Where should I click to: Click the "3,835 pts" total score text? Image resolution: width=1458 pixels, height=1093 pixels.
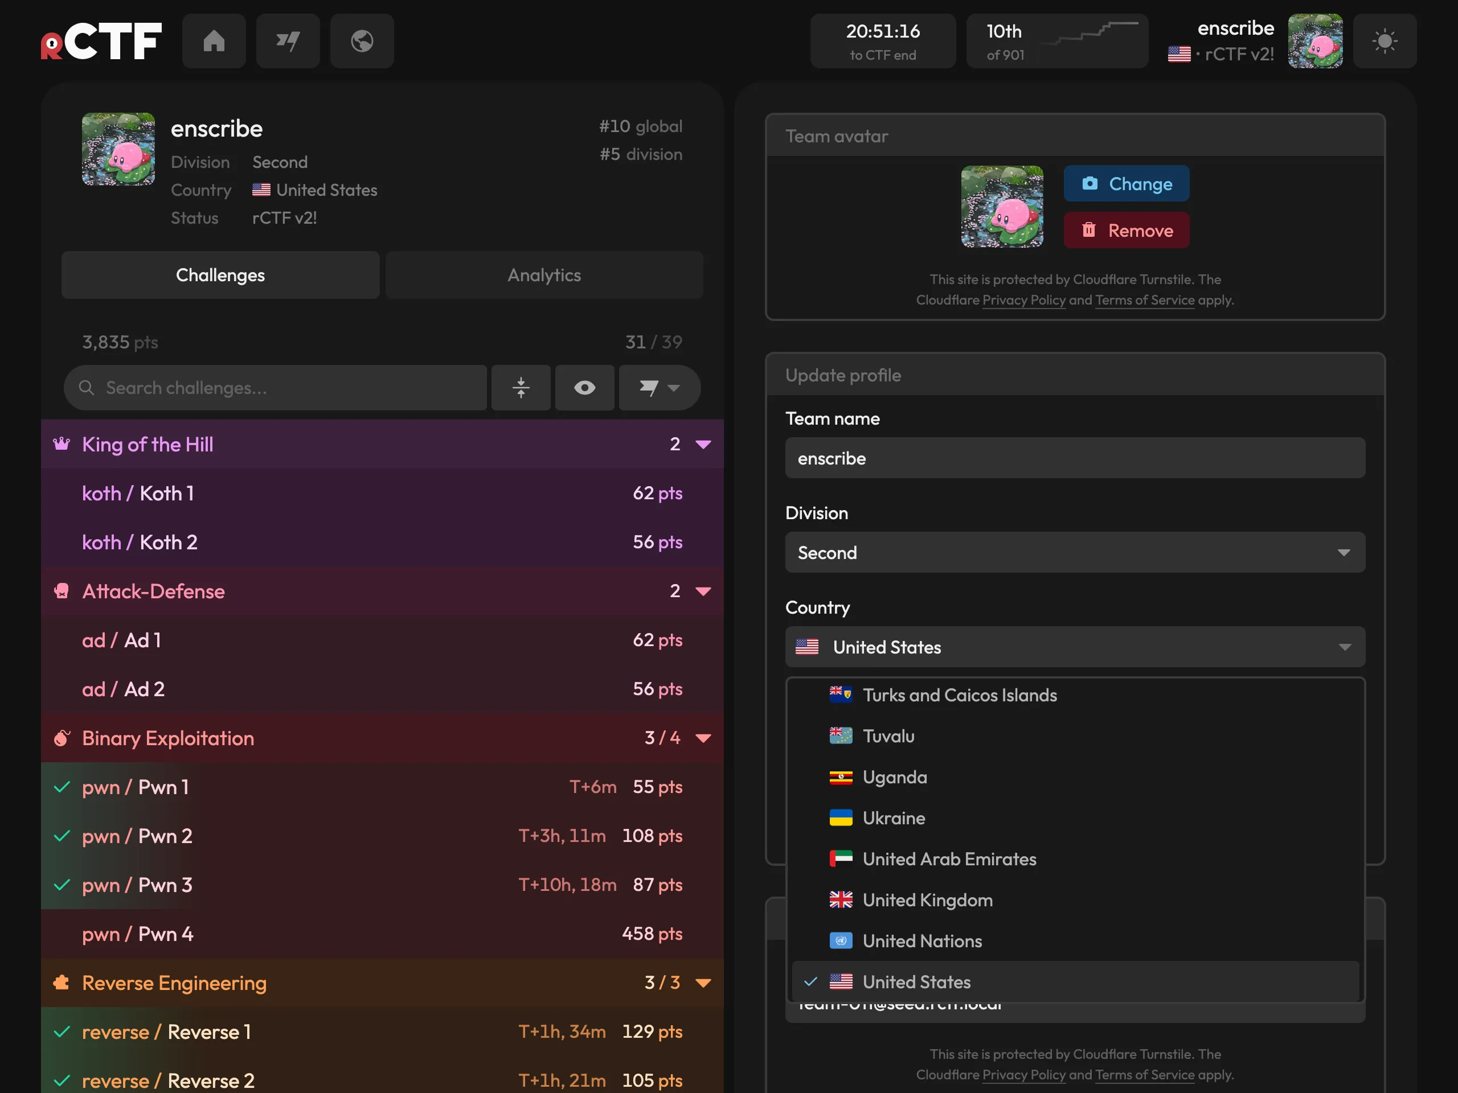[x=120, y=342]
